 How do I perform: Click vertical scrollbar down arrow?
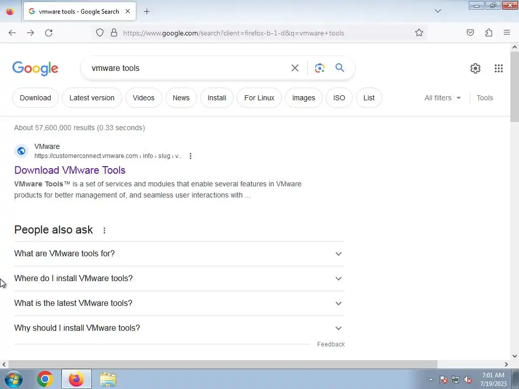click(514, 356)
